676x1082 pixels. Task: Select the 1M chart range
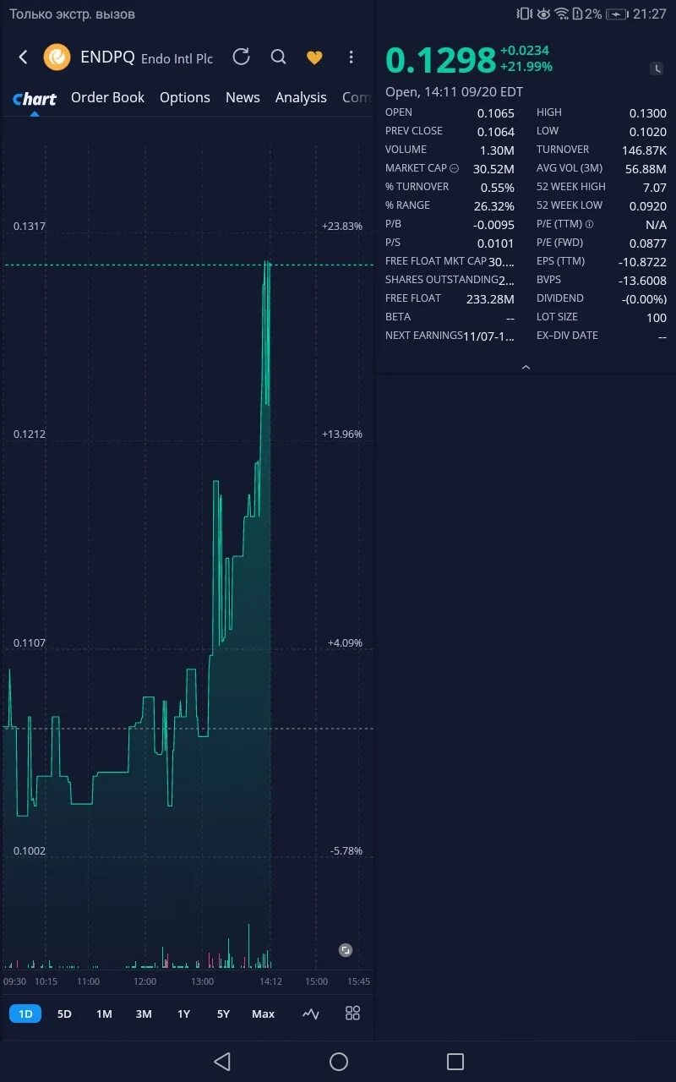[x=104, y=1014]
